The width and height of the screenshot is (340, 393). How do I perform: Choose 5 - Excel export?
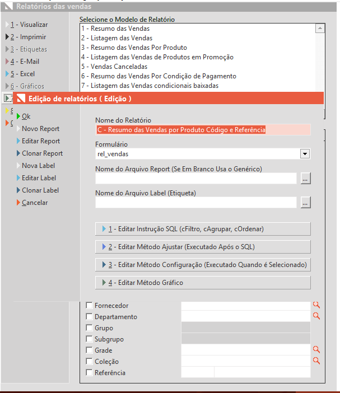[x=20, y=74]
